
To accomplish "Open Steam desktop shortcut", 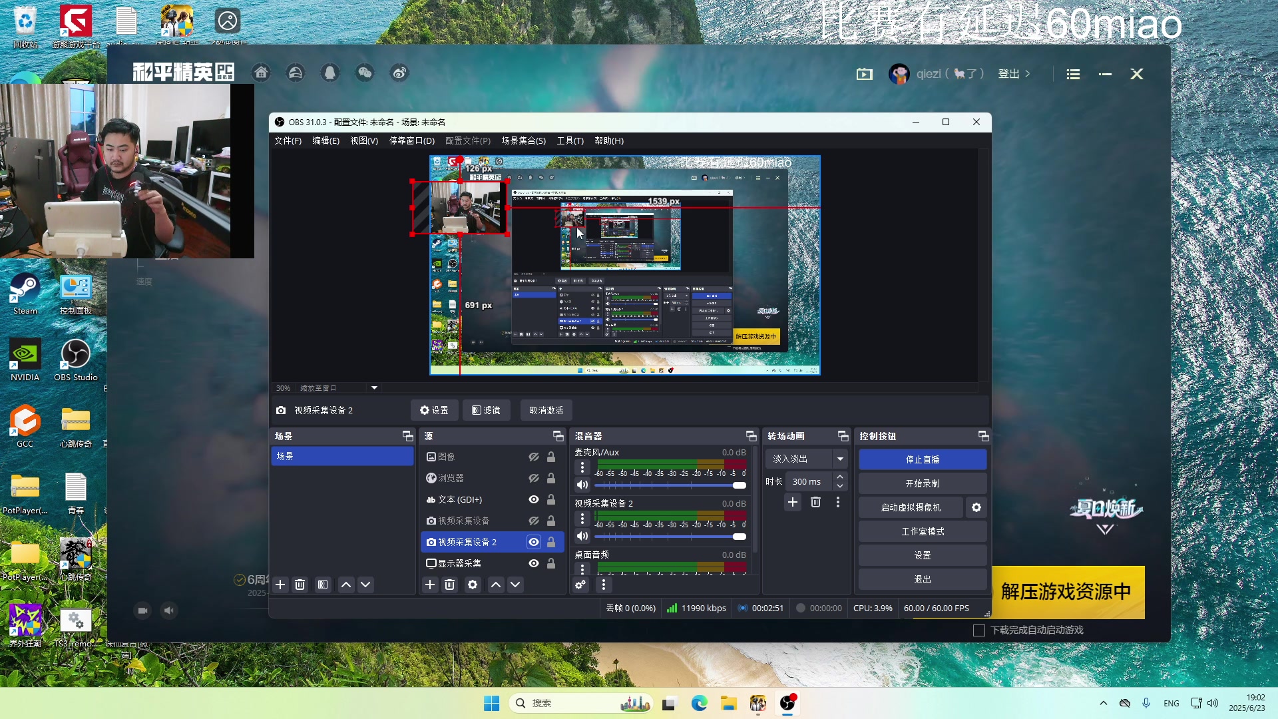I will [25, 294].
